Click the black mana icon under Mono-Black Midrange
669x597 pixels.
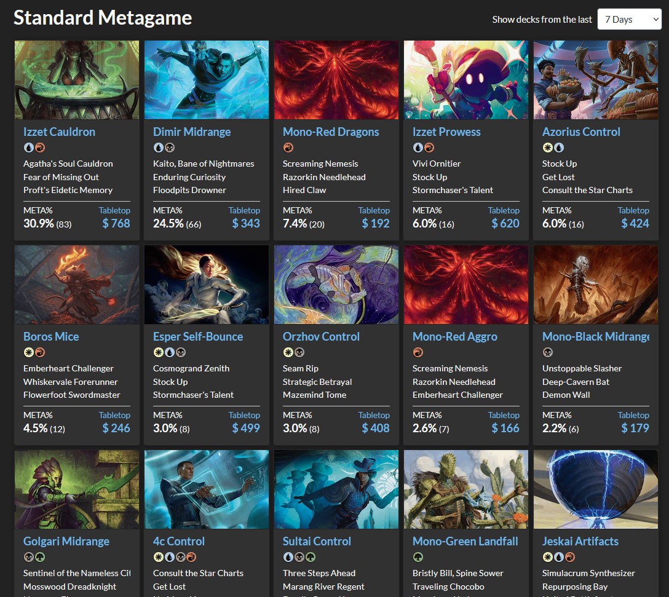point(547,352)
